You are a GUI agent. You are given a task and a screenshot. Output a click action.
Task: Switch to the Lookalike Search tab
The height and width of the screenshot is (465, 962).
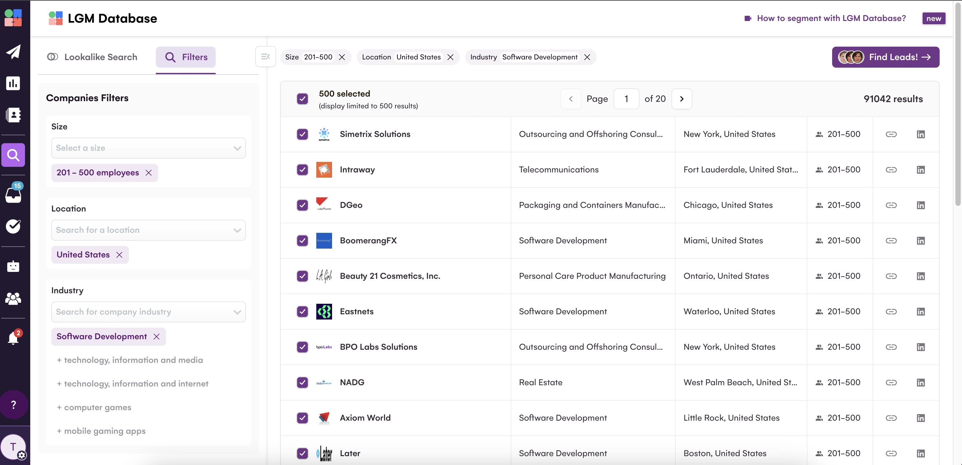(92, 57)
